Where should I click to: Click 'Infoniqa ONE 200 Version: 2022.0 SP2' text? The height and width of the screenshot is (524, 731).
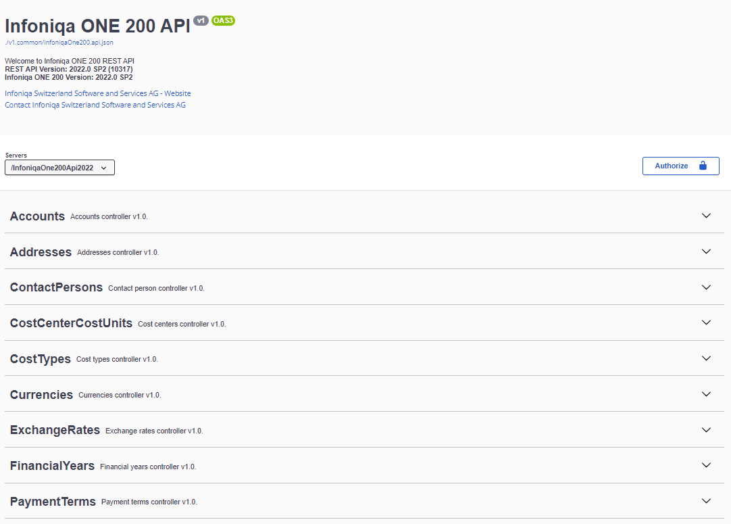[69, 78]
